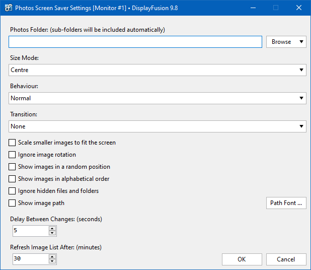Click into the Photos Folder path field

tap(135, 42)
